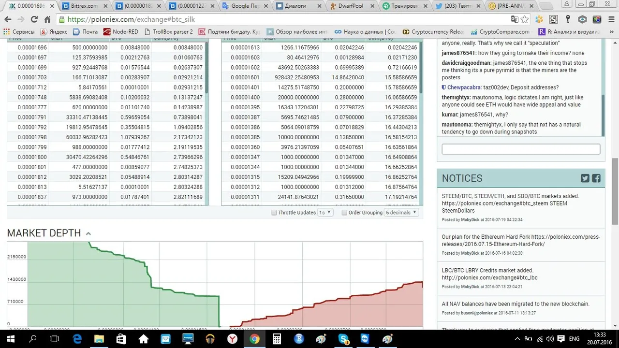Screen dimensions: 619x348
Task: Click the browser back arrow
Action: pos(8,19)
